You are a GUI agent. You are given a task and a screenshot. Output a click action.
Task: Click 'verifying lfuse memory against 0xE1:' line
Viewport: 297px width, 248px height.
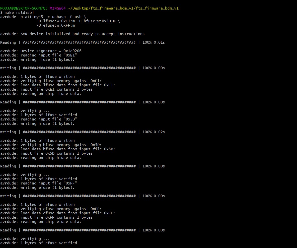point(51,81)
